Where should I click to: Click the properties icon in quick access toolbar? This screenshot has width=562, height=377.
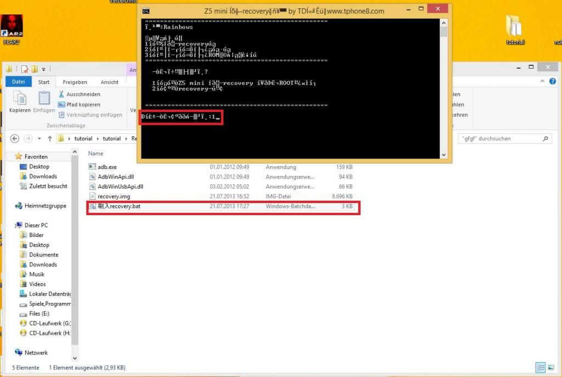click(25, 69)
